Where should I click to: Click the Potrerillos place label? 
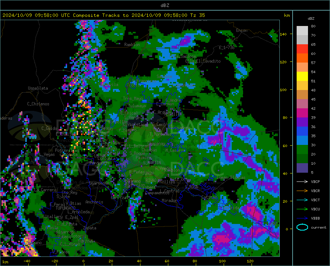point(67,150)
